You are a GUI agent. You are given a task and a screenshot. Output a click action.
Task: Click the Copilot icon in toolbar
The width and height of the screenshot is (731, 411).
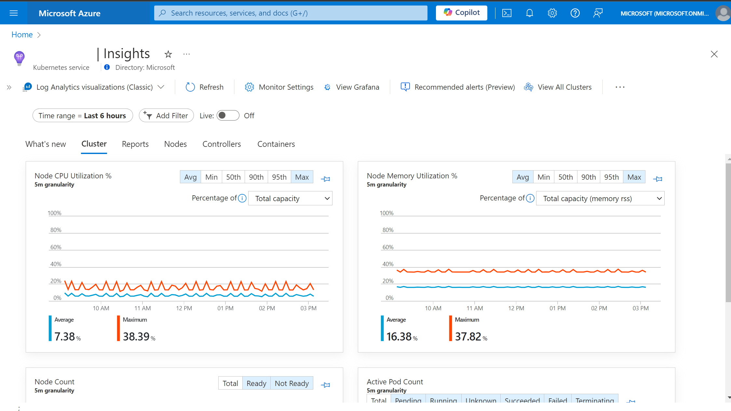[x=461, y=13]
